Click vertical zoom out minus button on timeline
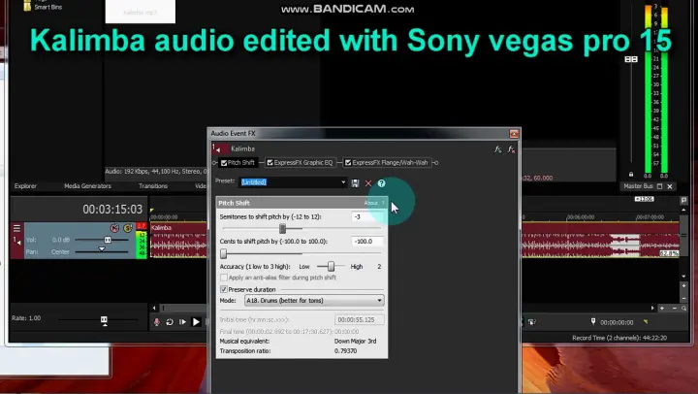This screenshot has height=394, width=698. [x=684, y=298]
